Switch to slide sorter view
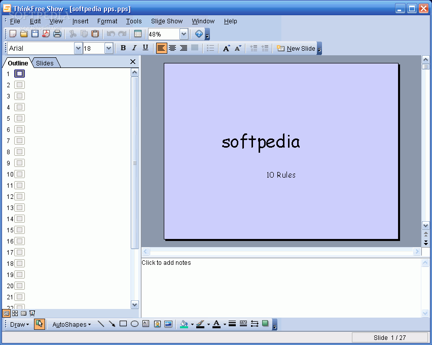This screenshot has width=432, height=345. click(x=15, y=313)
